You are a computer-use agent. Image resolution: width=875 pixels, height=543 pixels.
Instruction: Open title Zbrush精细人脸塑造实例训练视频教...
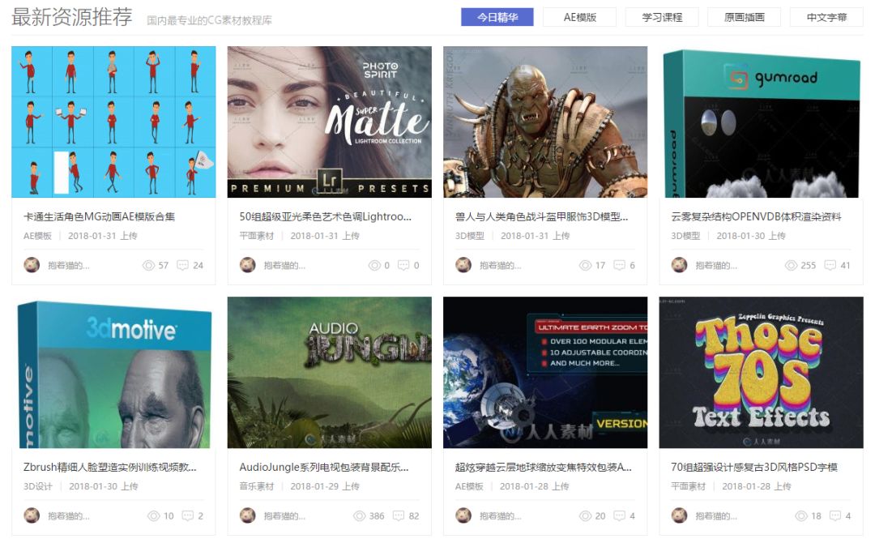click(110, 467)
